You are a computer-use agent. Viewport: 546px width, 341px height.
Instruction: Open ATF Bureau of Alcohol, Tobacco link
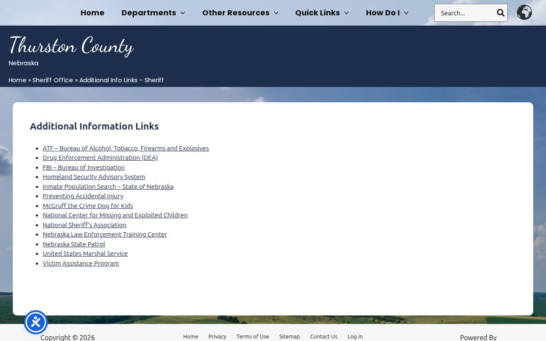pyautogui.click(x=126, y=148)
